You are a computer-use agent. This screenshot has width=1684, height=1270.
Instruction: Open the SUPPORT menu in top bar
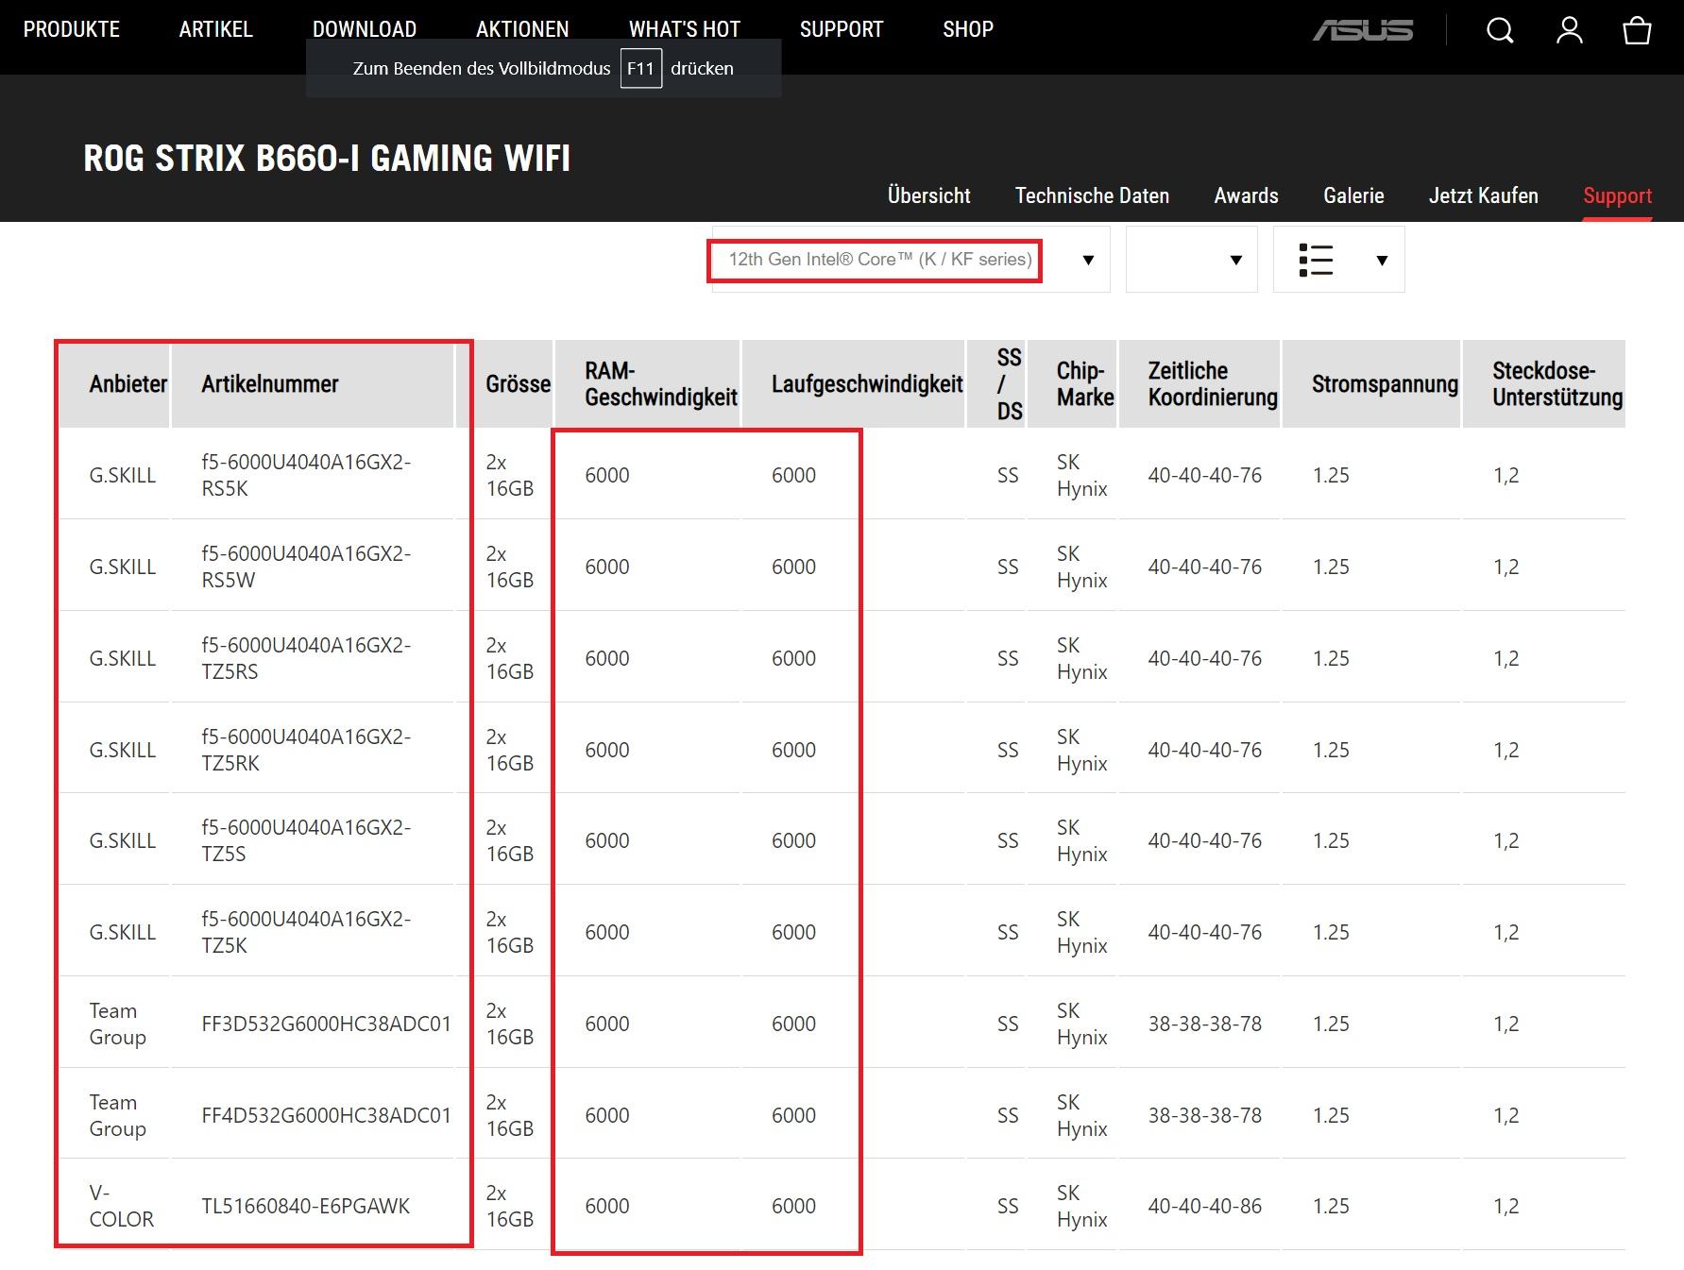(x=842, y=29)
